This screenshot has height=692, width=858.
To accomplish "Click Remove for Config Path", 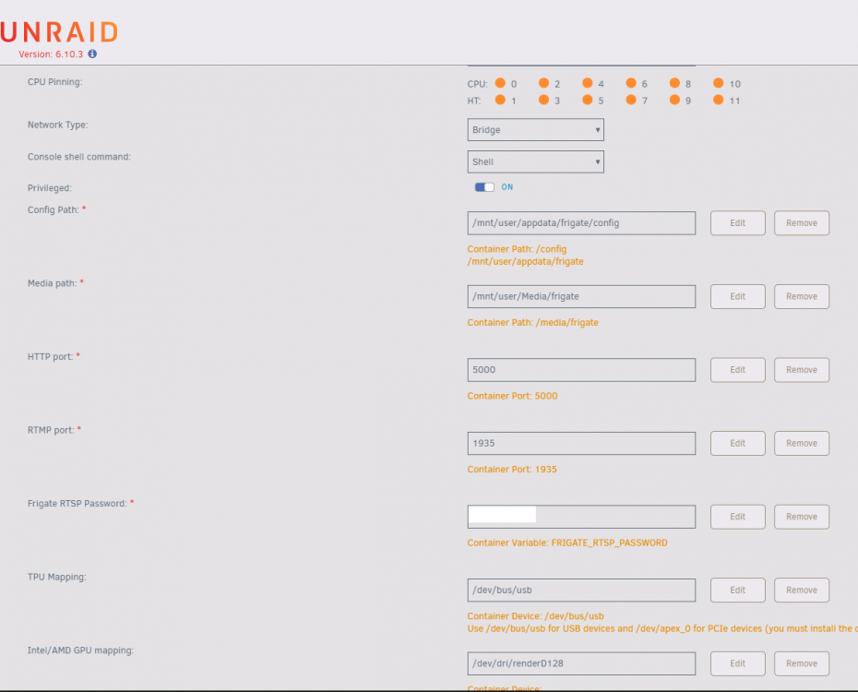I will [x=802, y=223].
